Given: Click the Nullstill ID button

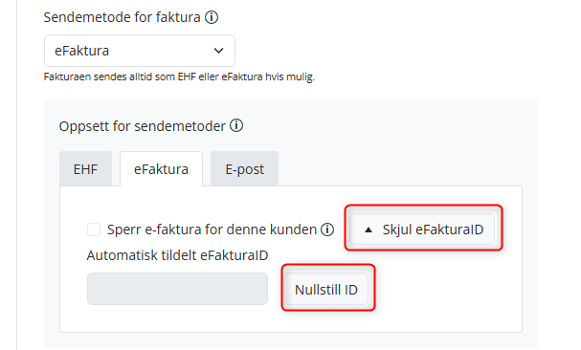Looking at the screenshot, I should point(326,289).
